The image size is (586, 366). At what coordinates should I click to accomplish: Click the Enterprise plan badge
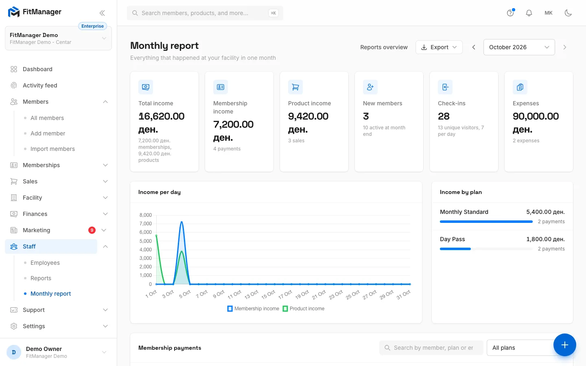point(92,26)
